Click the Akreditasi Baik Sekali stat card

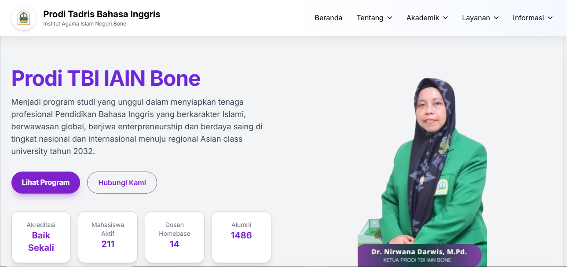point(41,237)
